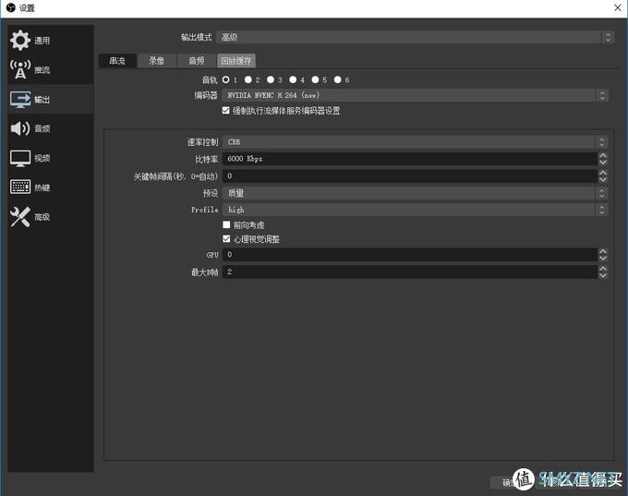Open the Profile high dropdown
The width and height of the screenshot is (628, 496).
pyautogui.click(x=416, y=210)
